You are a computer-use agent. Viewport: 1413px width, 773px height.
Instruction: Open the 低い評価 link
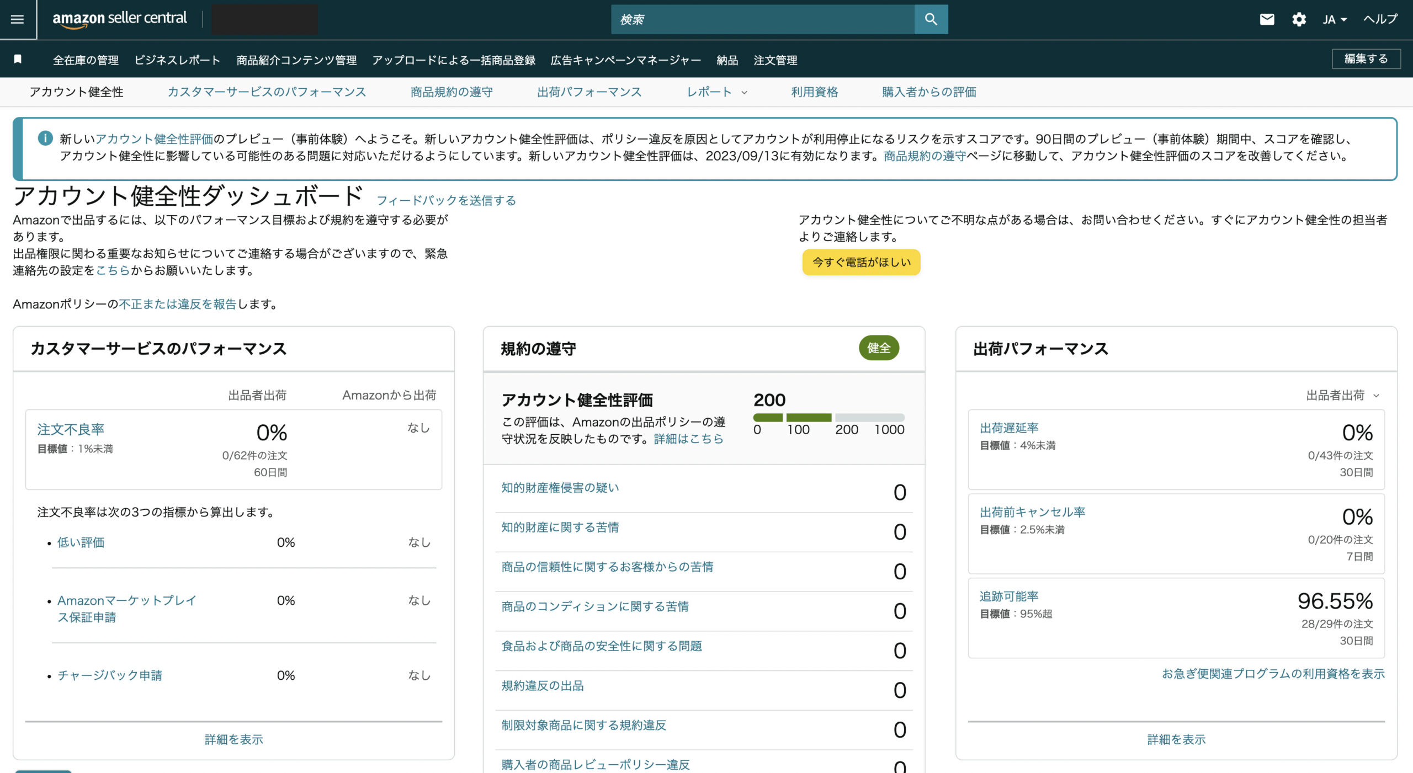(81, 542)
